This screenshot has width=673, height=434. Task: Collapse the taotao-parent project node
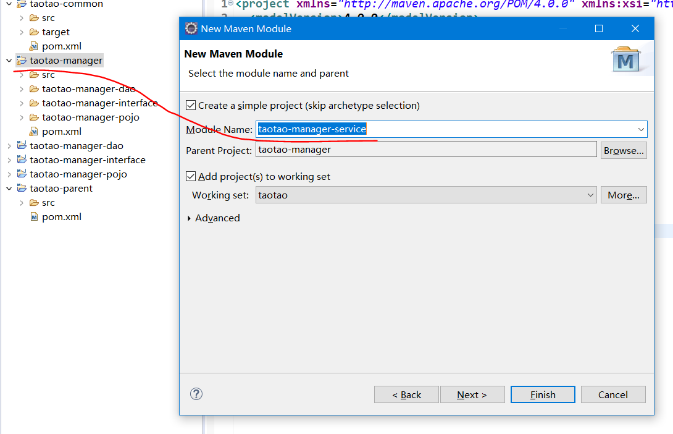9,188
